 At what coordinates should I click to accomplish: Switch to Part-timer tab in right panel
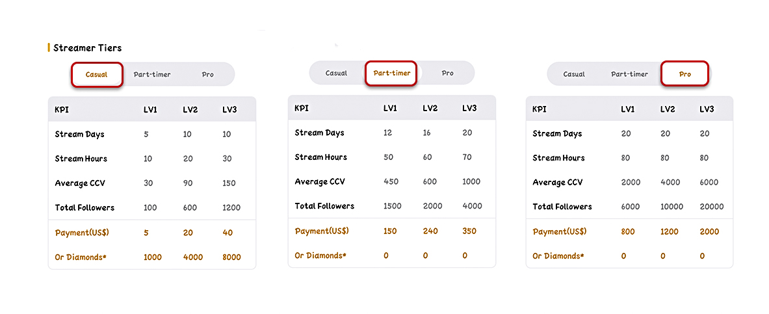point(629,74)
